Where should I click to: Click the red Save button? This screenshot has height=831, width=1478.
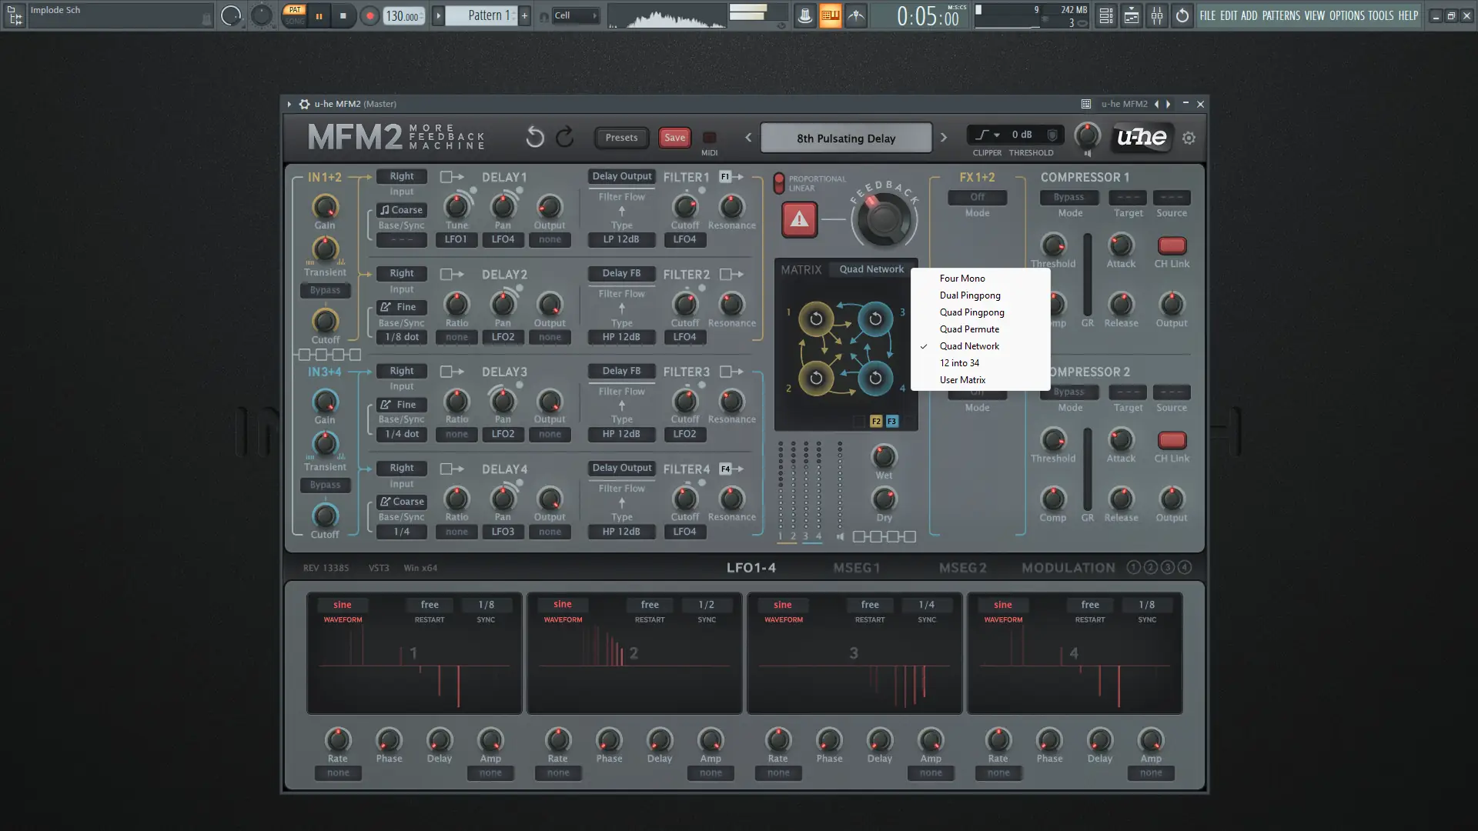674,138
